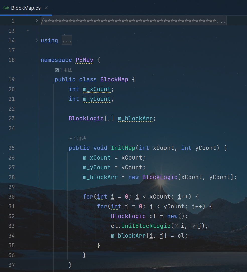
Task: Click the usages icon above InitMap
Action: [70, 139]
